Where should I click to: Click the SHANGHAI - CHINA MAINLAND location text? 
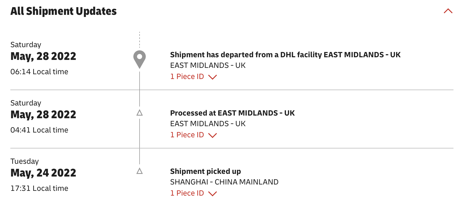tap(224, 182)
